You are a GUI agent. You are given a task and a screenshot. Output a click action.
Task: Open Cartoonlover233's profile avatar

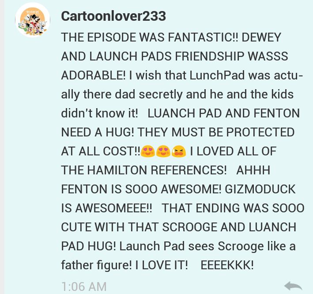33,20
